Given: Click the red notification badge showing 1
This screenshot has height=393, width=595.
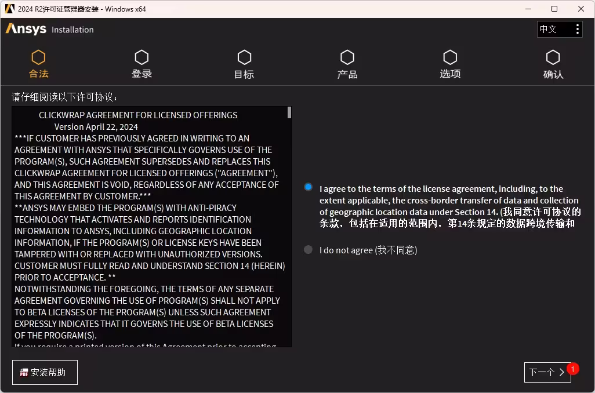Looking at the screenshot, I should 572,369.
